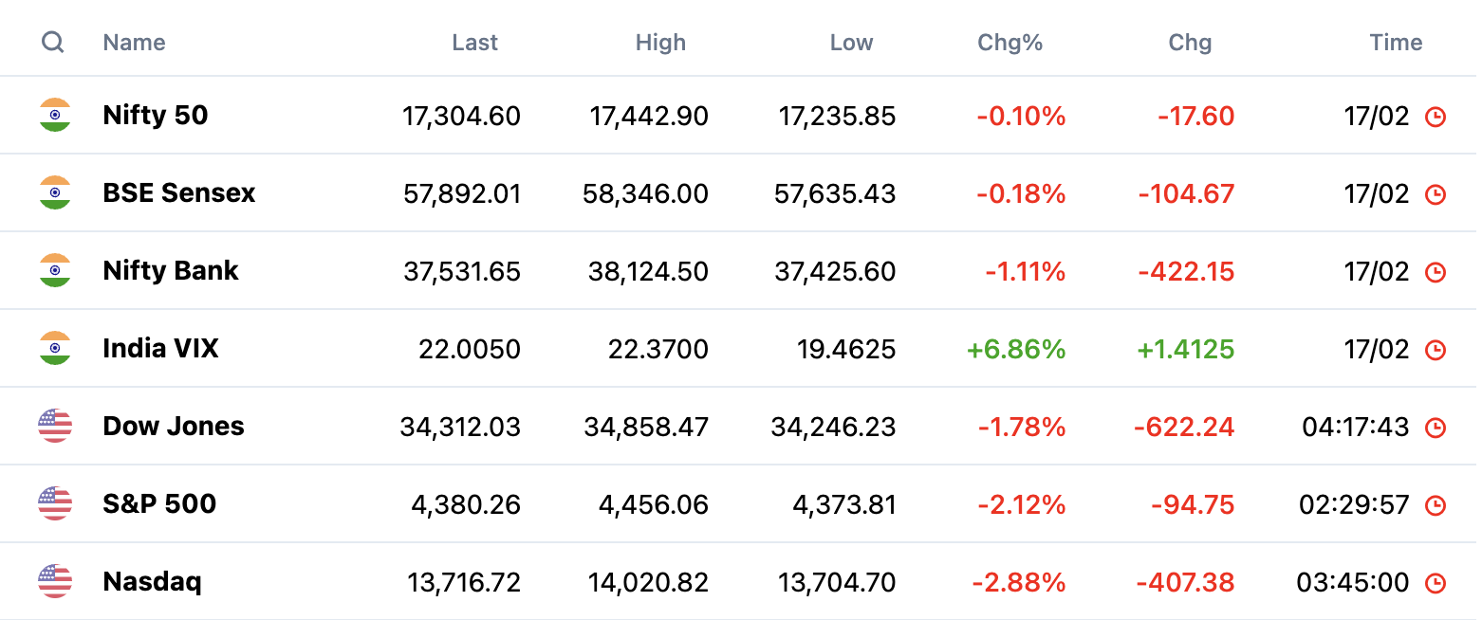Viewport: 1482px width, 620px height.
Task: Click the search magnifier icon
Action: click(x=53, y=43)
